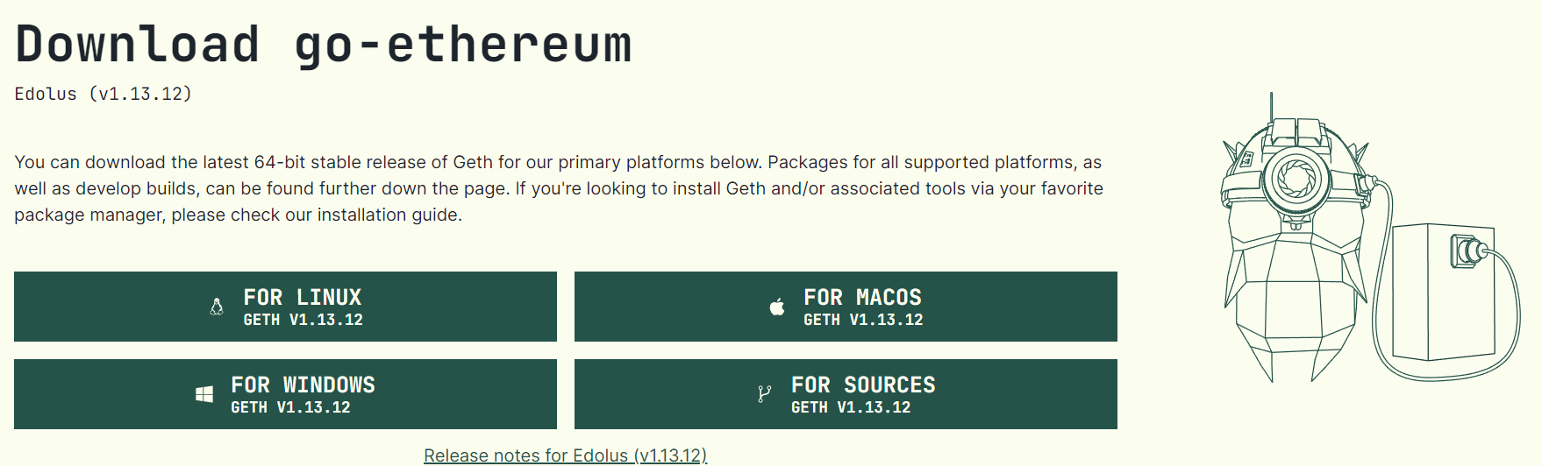
Task: Click the power box in the illustration
Action: [1443, 292]
